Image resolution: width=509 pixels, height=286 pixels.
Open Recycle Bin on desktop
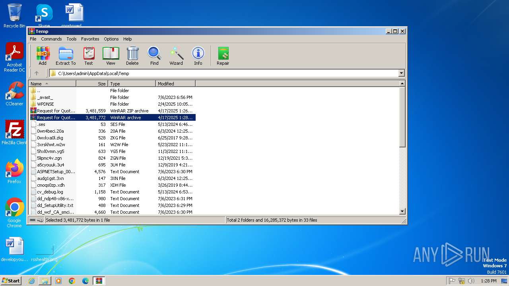(14, 16)
